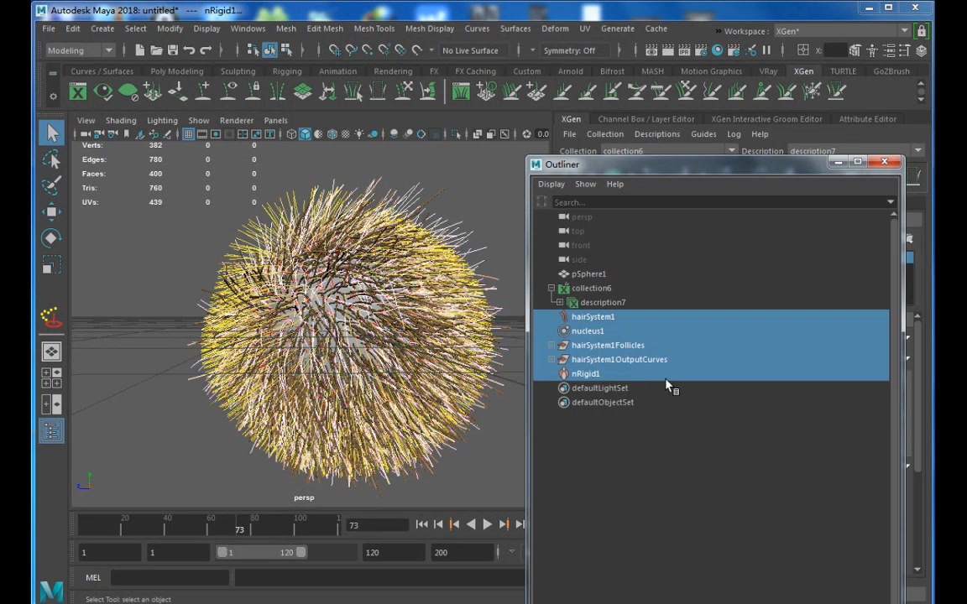This screenshot has width=967, height=604.
Task: Toggle the viewport grid display
Action: click(x=189, y=134)
